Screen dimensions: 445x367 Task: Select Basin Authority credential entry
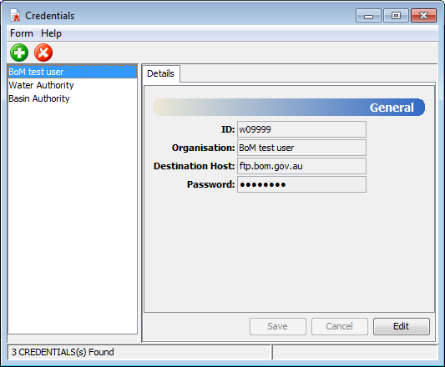[x=73, y=98]
